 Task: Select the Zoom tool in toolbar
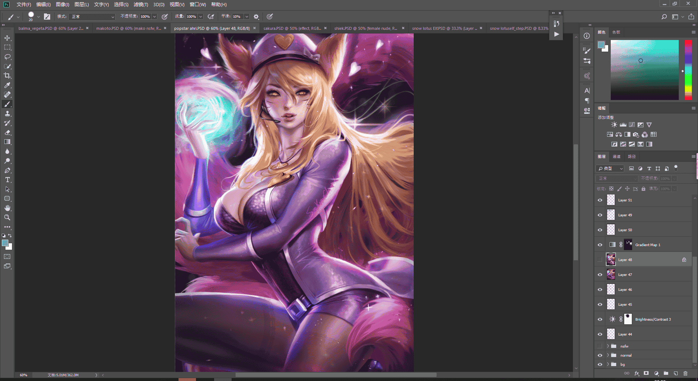click(7, 217)
